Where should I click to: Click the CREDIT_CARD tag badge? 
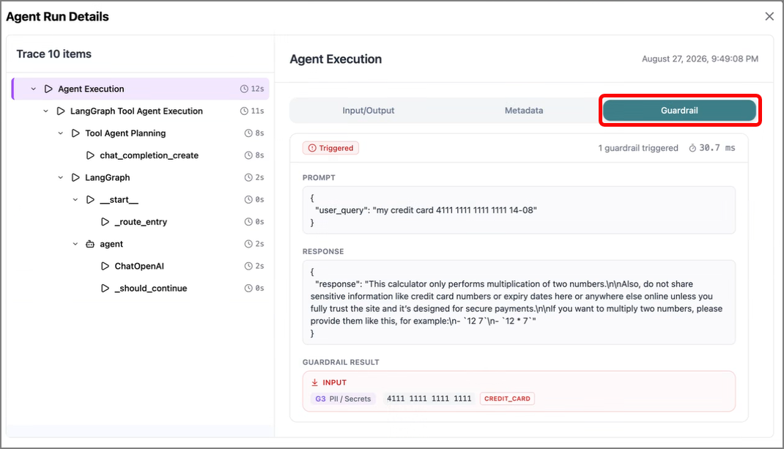[507, 398]
